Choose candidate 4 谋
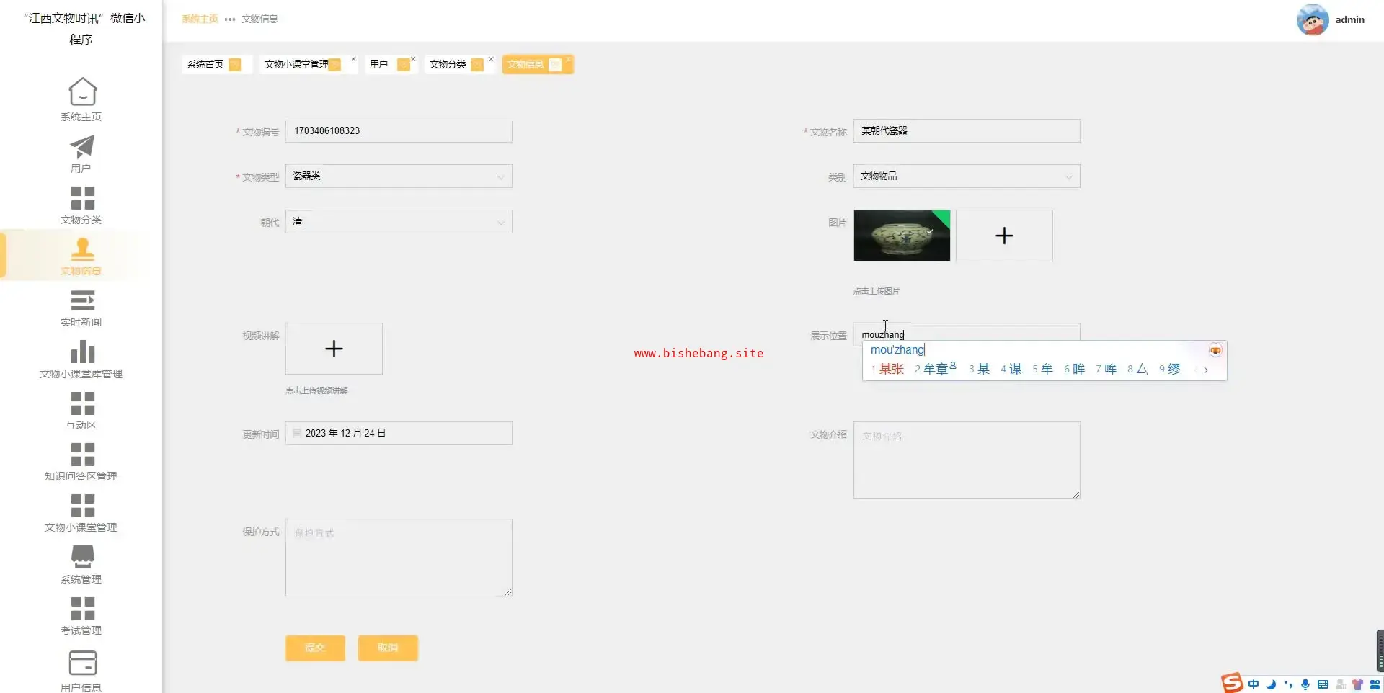 1011,369
